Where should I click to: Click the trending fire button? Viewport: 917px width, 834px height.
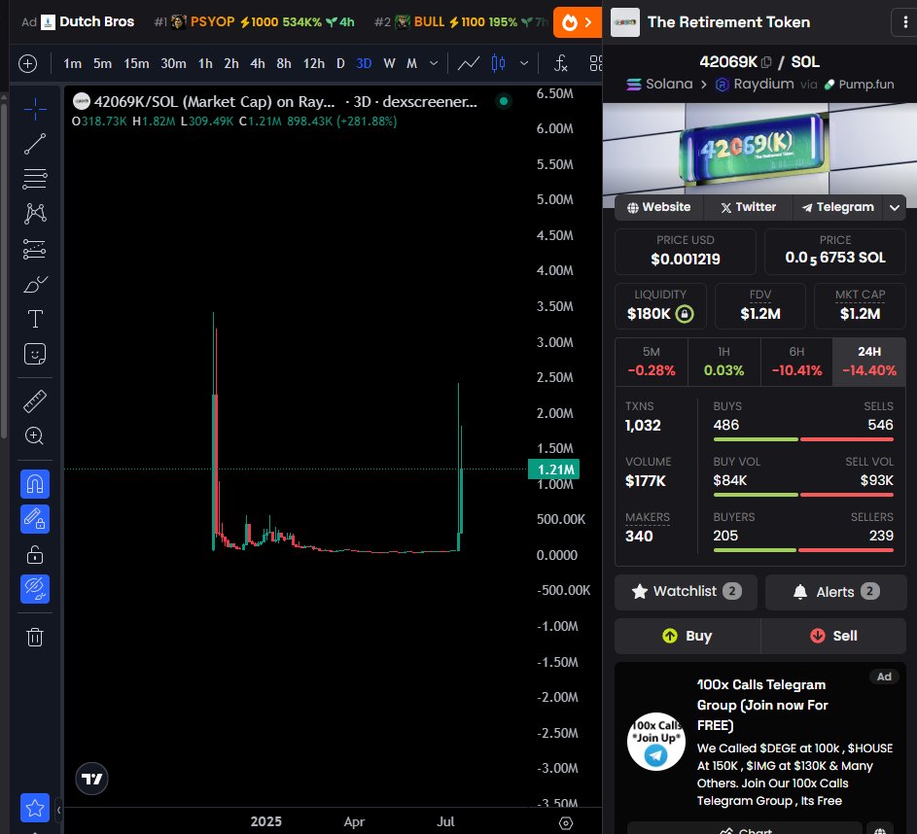tap(578, 22)
